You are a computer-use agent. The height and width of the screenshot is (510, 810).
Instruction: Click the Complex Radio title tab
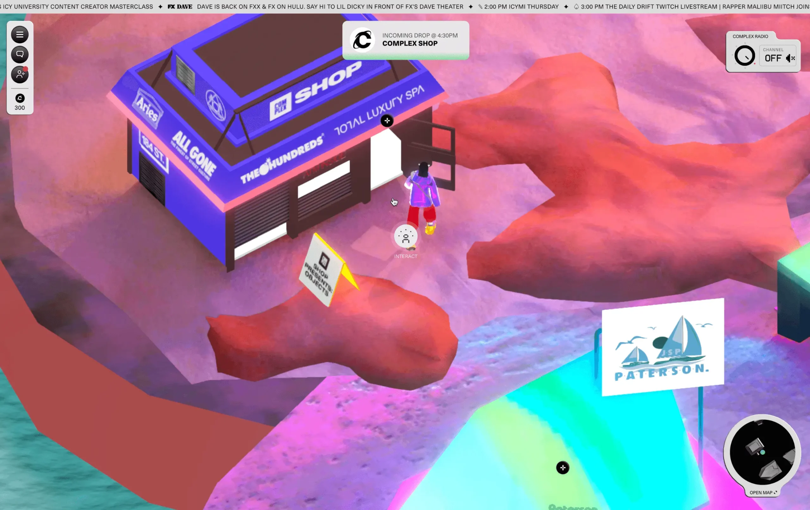click(750, 36)
